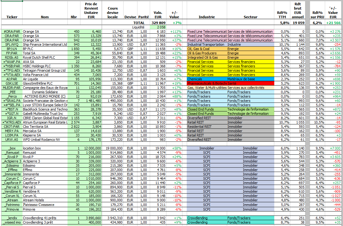Select the Dynamis Solidaire name cell
The image size is (343, 226).
(x=45, y=92)
